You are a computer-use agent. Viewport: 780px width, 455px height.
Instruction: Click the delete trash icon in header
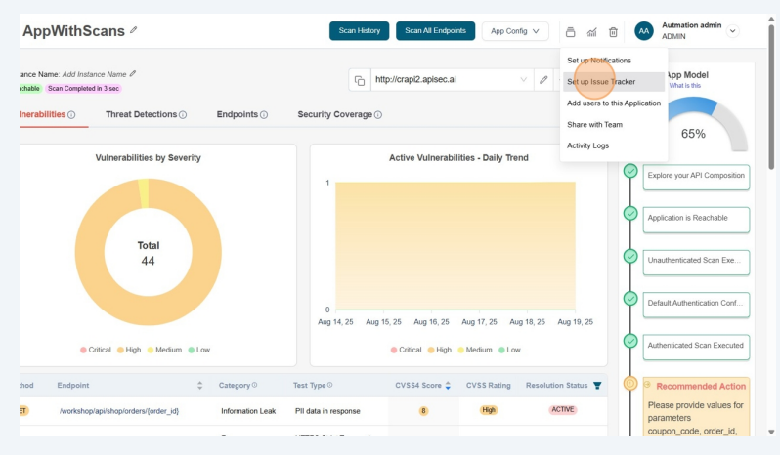[613, 32]
